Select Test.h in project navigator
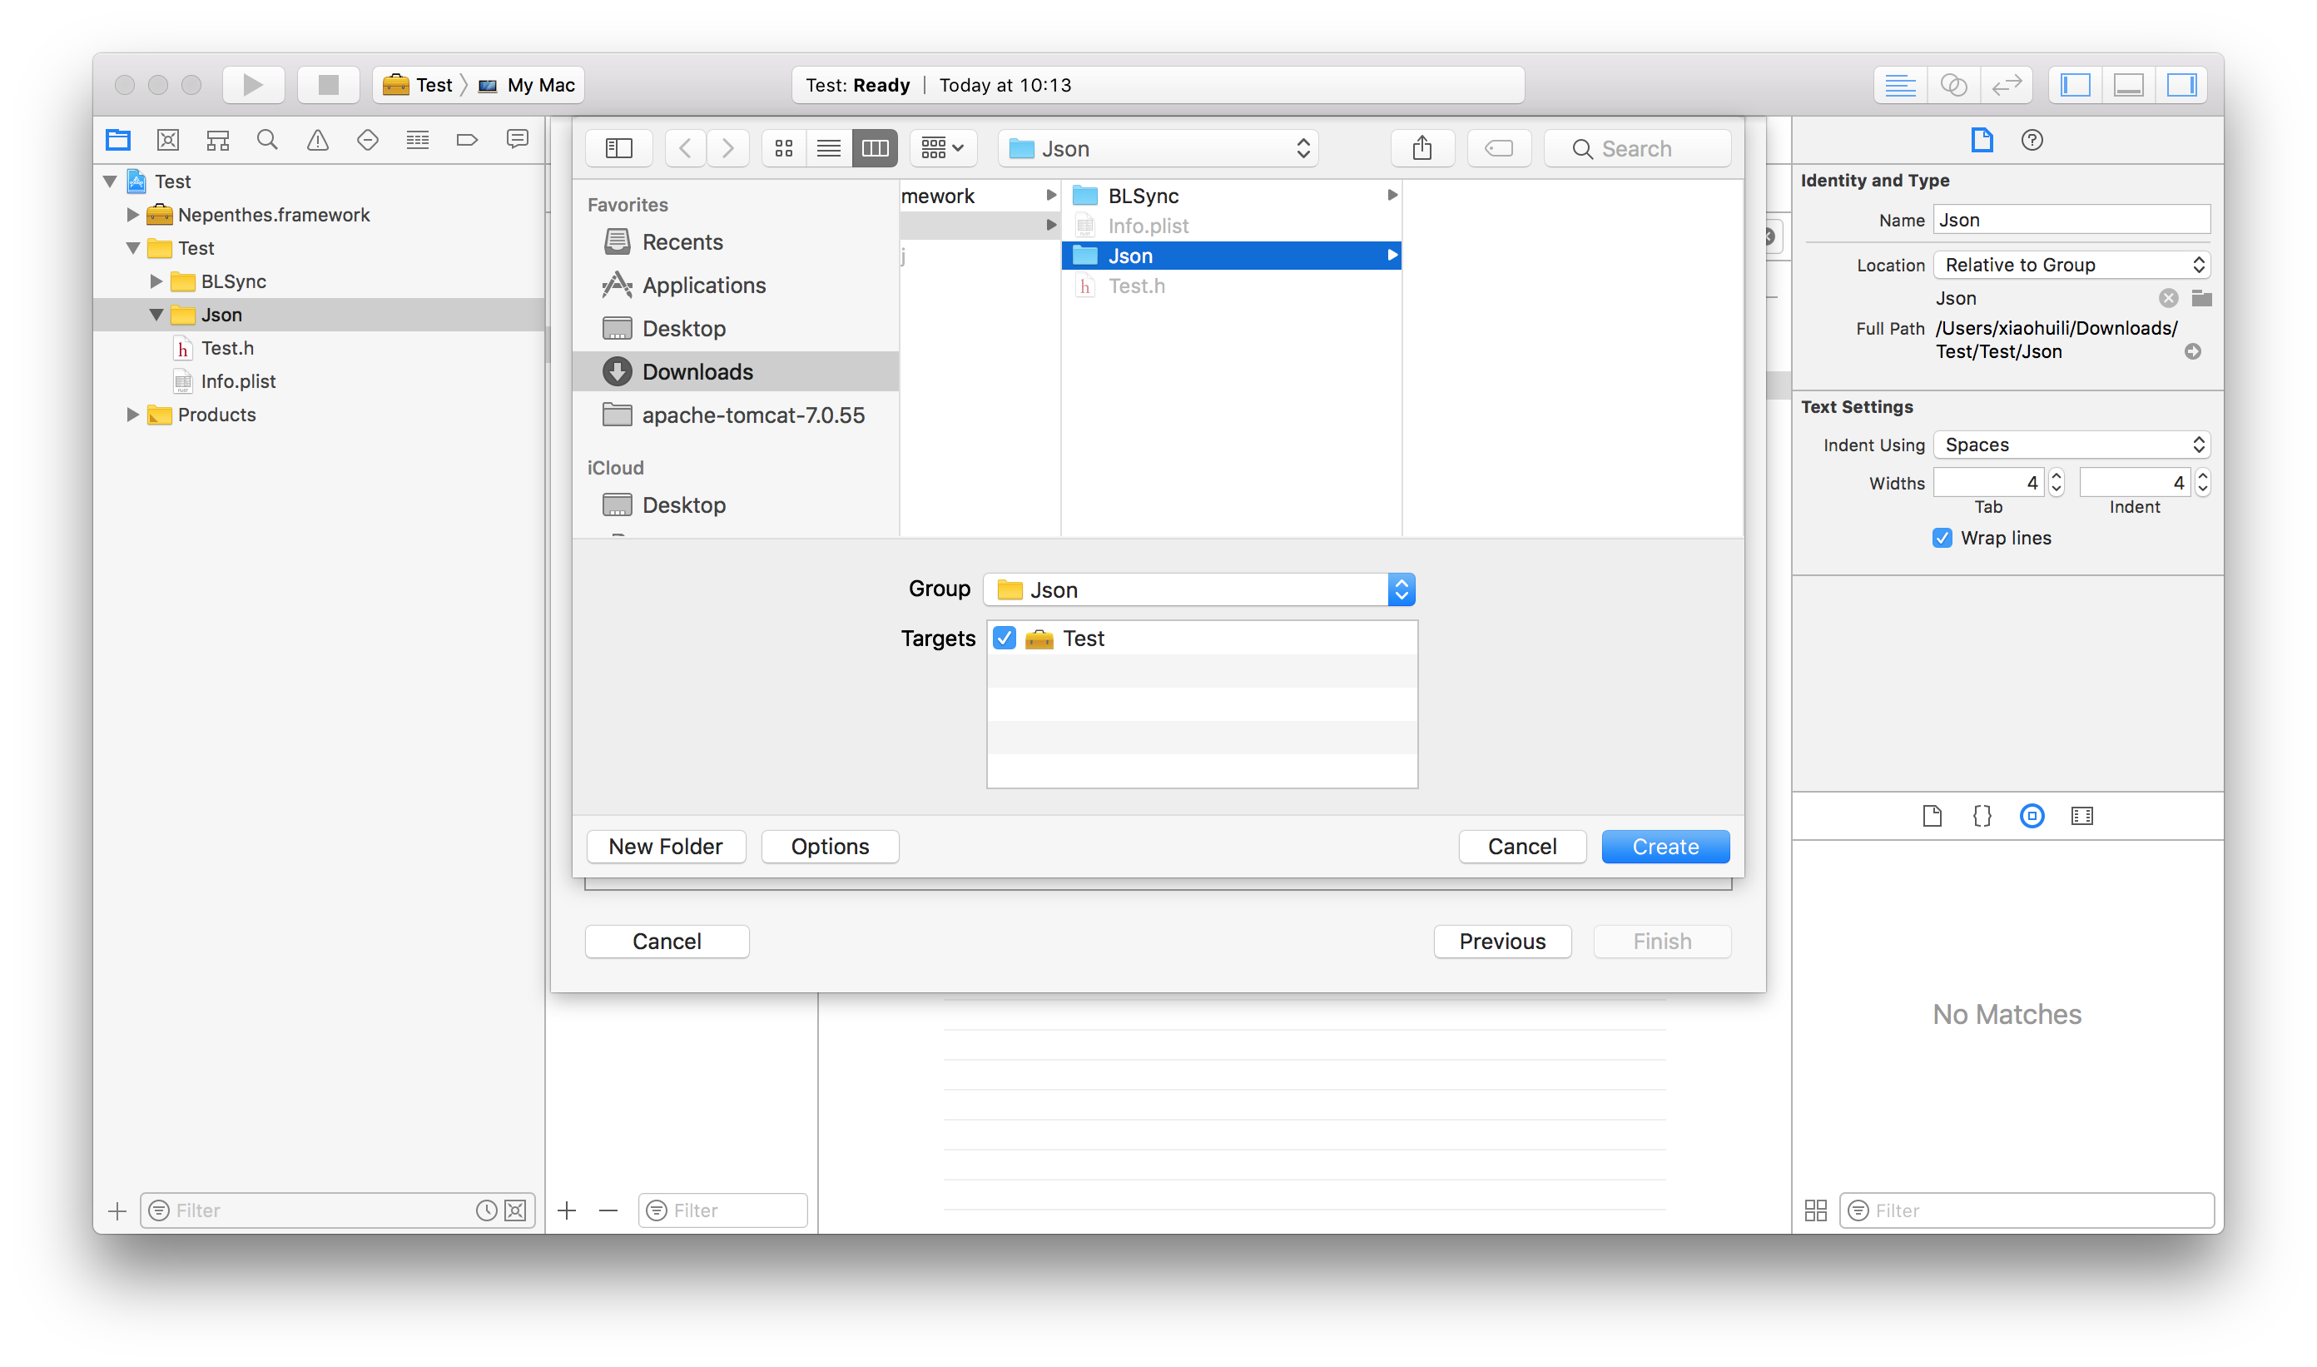The height and width of the screenshot is (1367, 2317). pos(319,348)
